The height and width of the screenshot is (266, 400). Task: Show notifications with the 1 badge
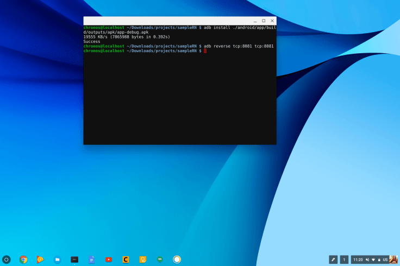coord(344,259)
